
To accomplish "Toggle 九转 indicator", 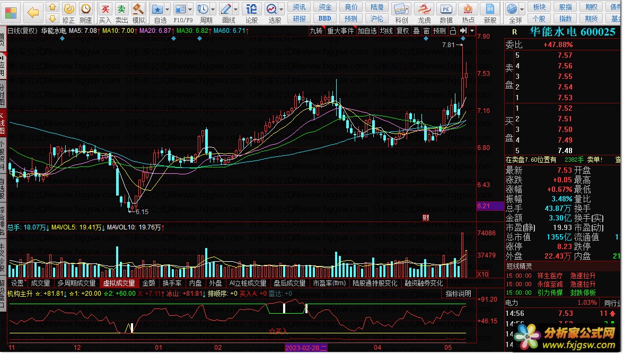I will [317, 31].
